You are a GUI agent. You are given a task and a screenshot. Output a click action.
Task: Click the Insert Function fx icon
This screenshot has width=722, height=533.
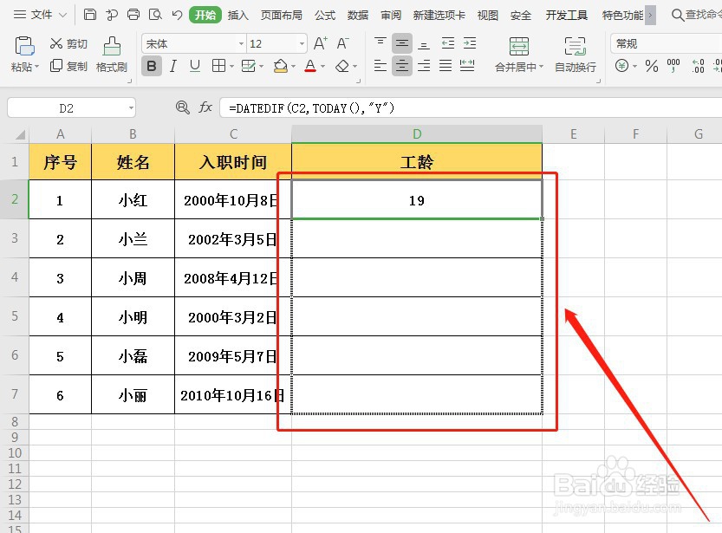[205, 107]
